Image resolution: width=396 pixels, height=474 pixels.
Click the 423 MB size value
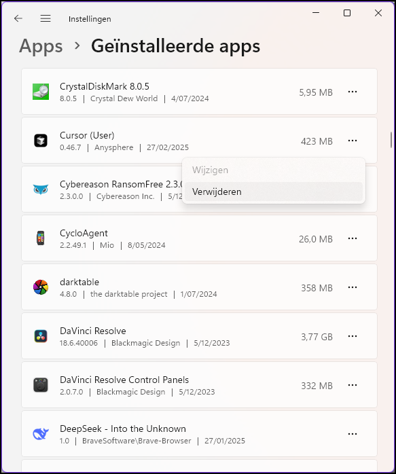pyautogui.click(x=317, y=141)
